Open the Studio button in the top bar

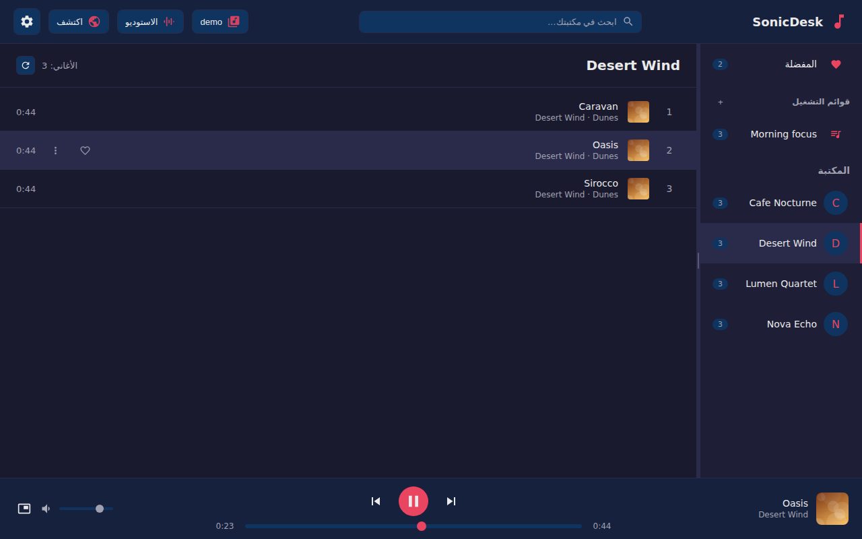tap(150, 22)
